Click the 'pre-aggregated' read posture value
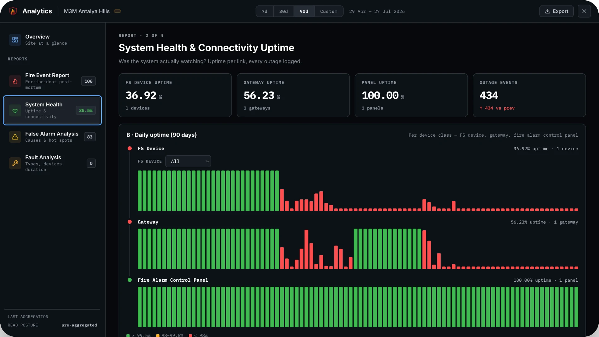 79,325
